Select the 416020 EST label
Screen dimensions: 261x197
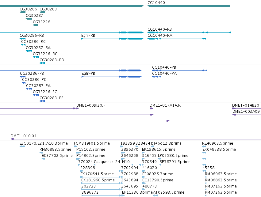coord(150,168)
